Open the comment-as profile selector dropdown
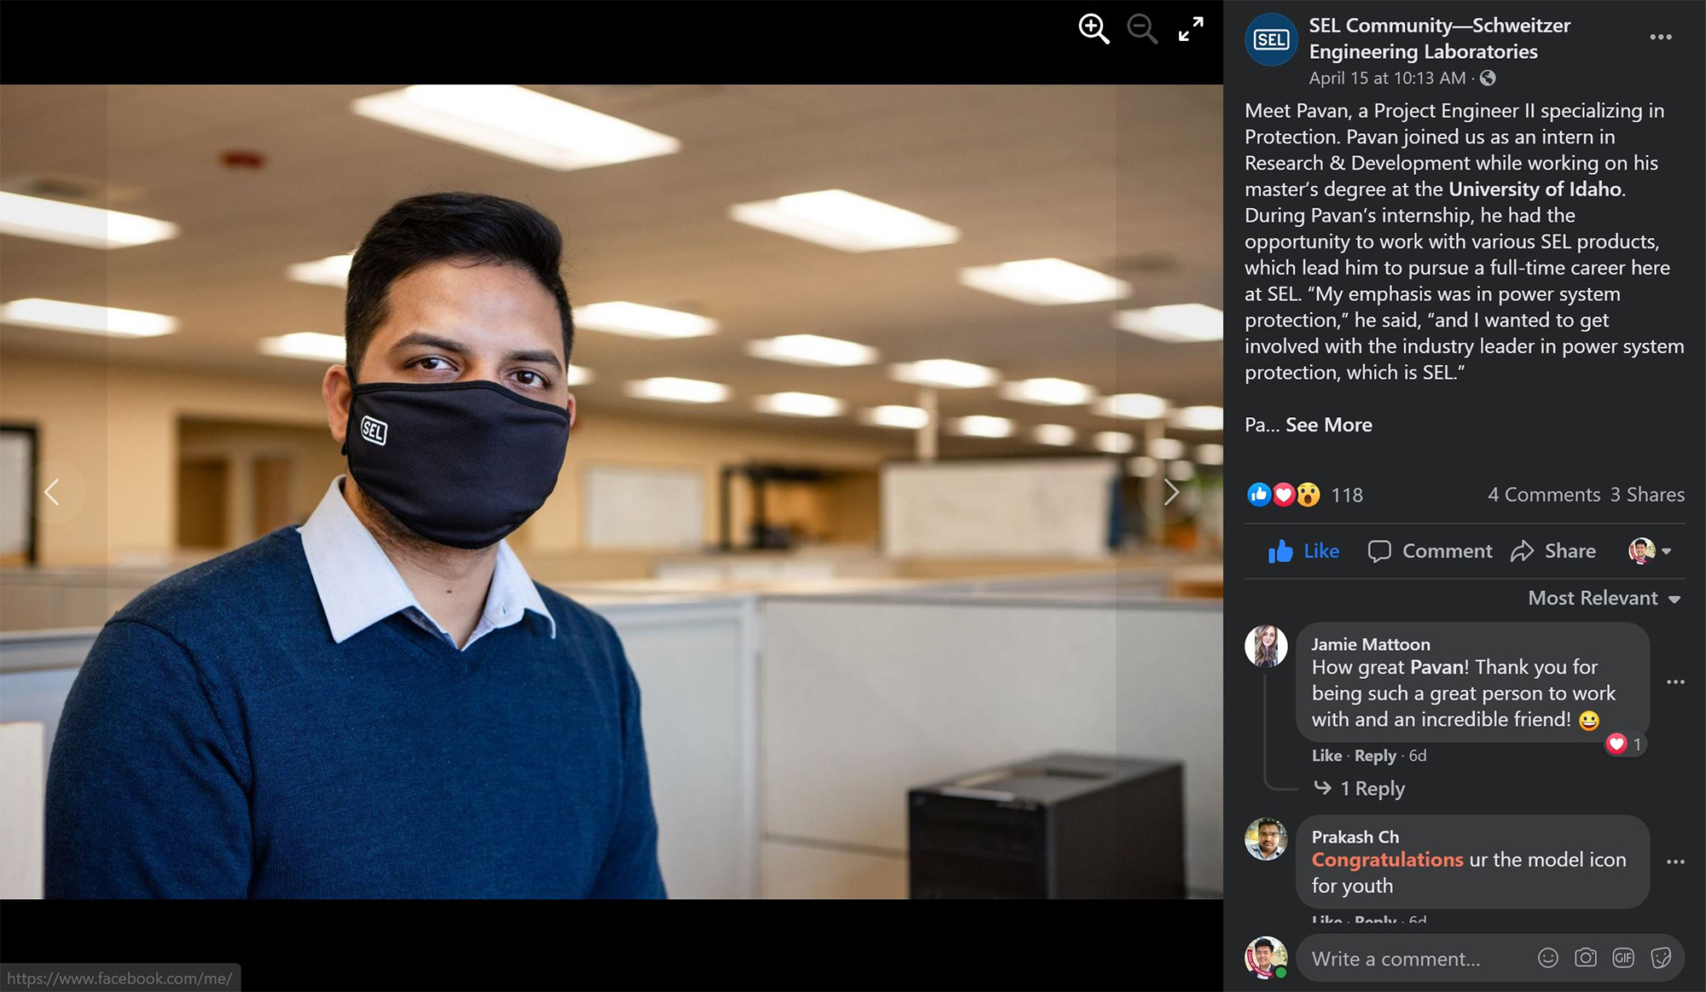 point(1650,551)
